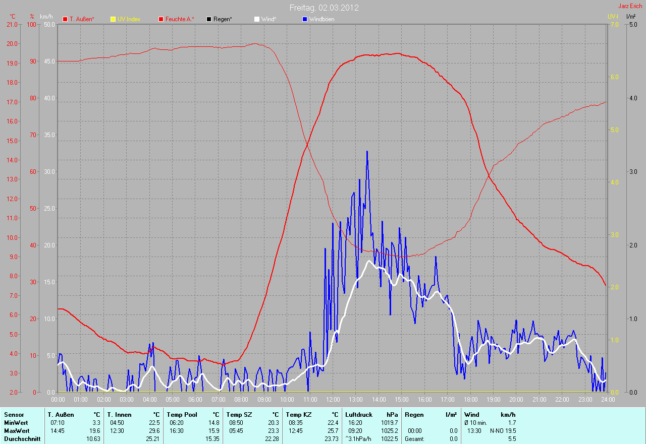This screenshot has height=444, width=646.
Task: Click the '18:00' x-axis time label
Action: [470, 400]
